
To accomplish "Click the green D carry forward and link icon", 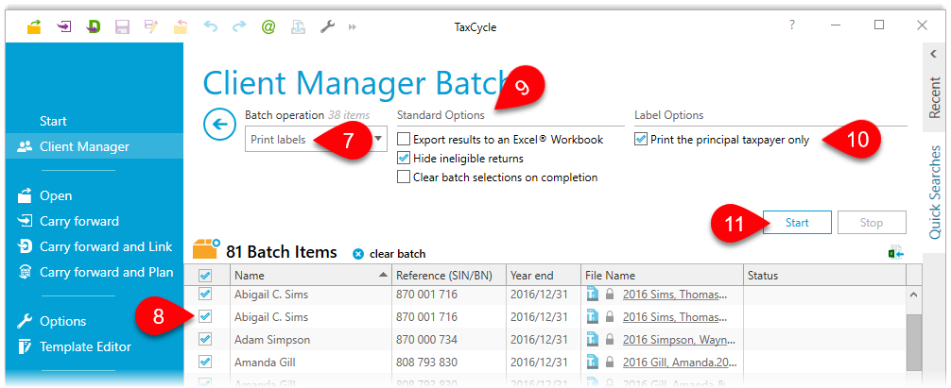I will (94, 26).
